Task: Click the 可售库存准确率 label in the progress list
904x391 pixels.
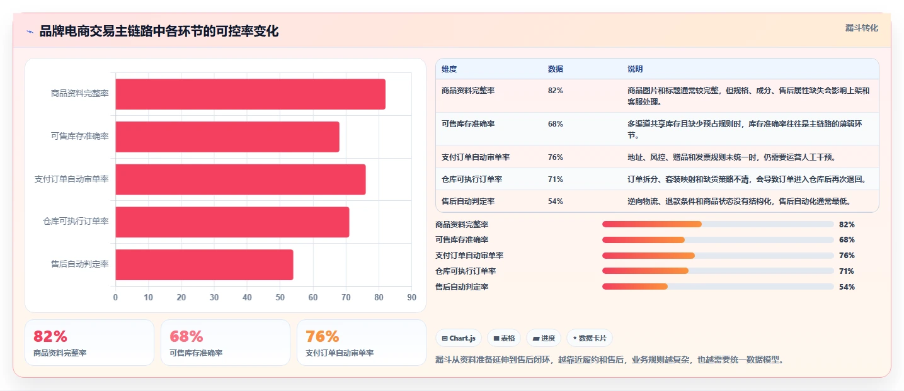Action: click(x=462, y=240)
